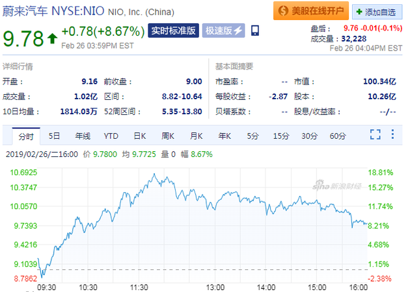Switch to 月K monthly candlestick chart
The image size is (410, 292).
196,136
